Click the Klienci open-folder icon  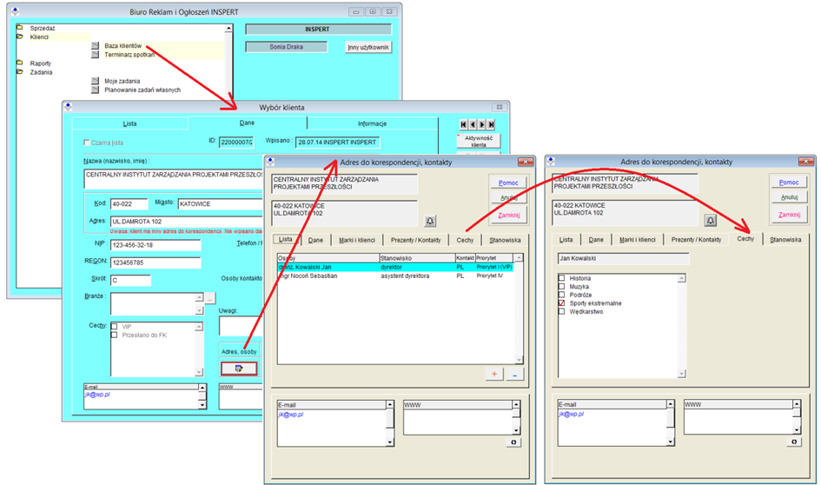point(19,37)
